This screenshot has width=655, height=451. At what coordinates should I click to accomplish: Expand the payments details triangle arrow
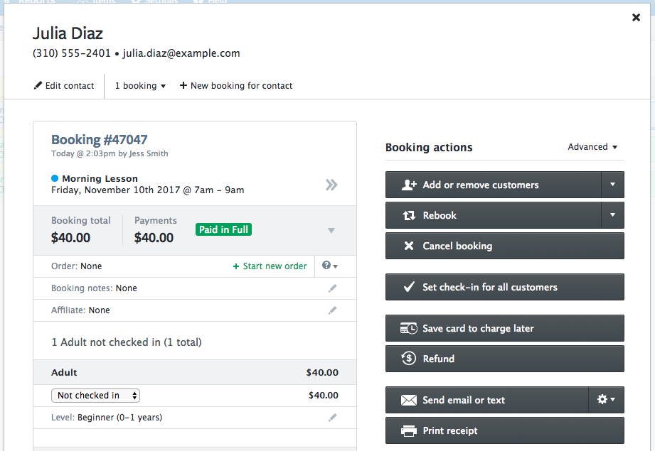(x=331, y=231)
